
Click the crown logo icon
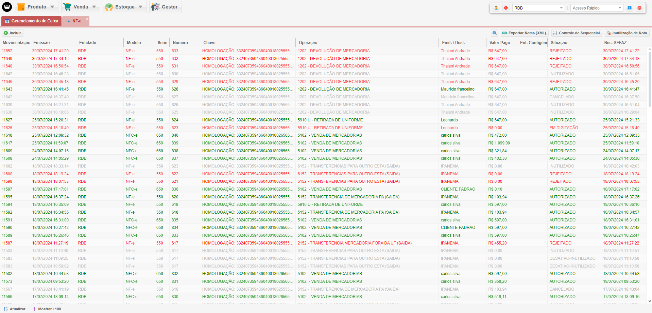tap(7, 7)
